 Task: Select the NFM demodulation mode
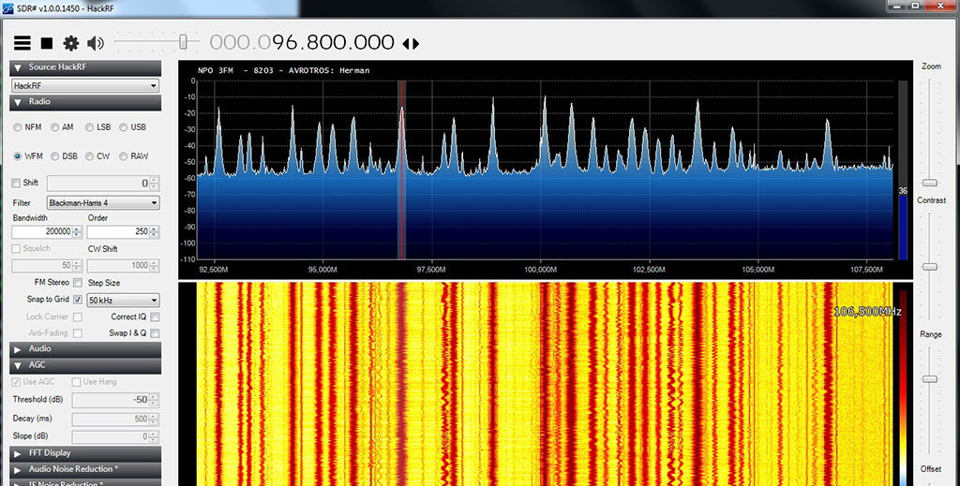[19, 127]
